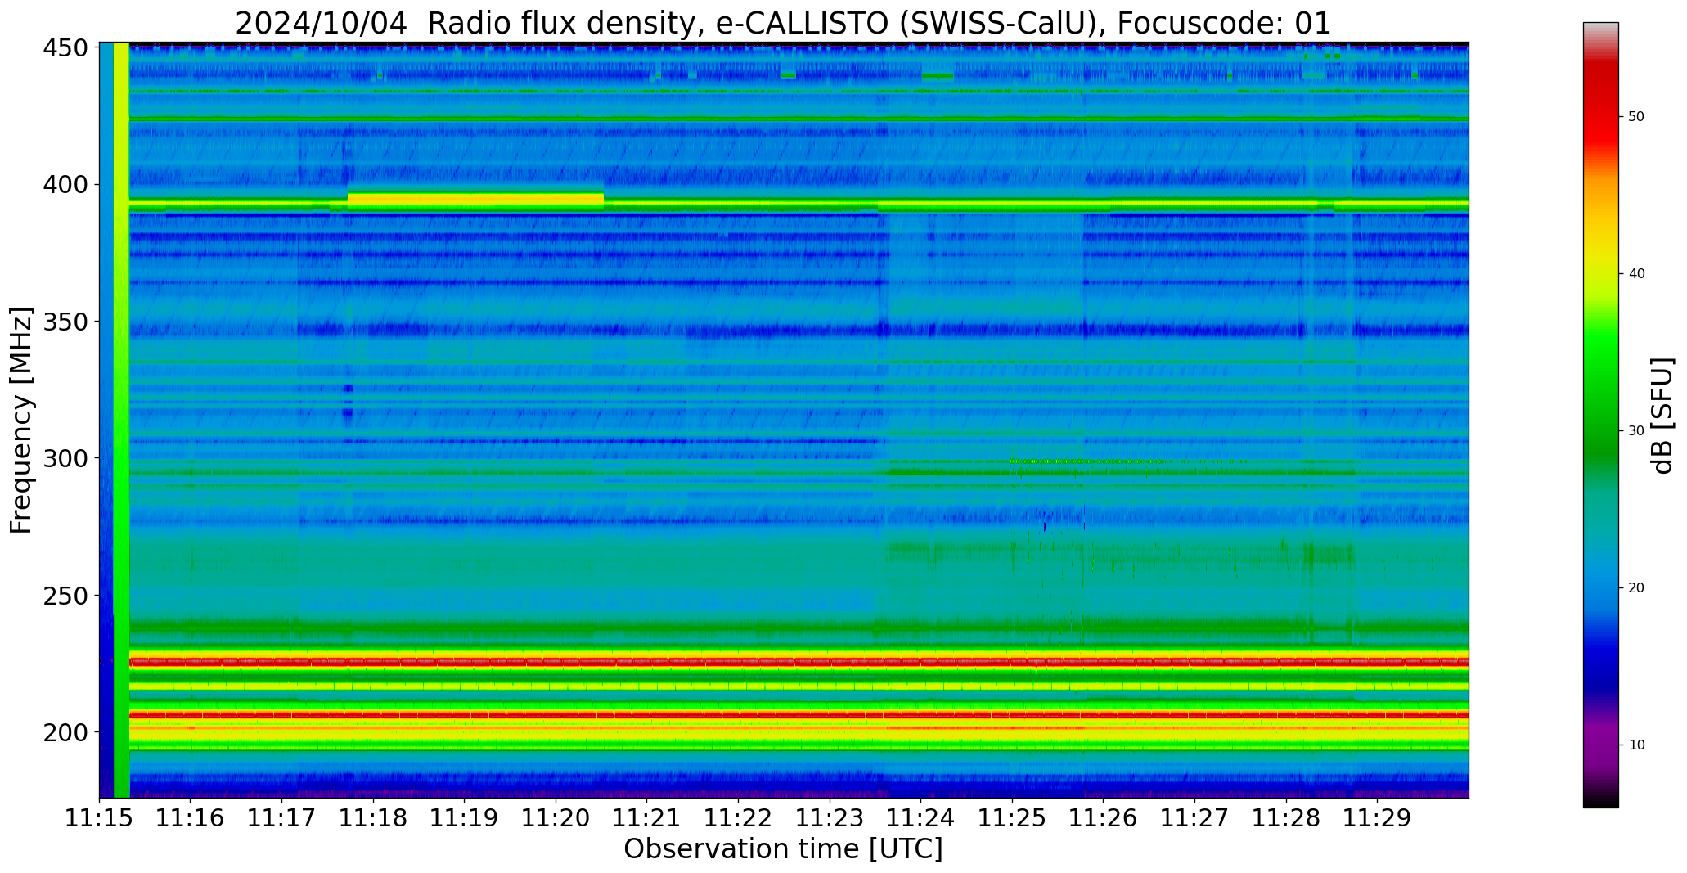This screenshot has height=873, width=1687.
Task: Click the 200 frequency tick label
Action: tap(65, 732)
